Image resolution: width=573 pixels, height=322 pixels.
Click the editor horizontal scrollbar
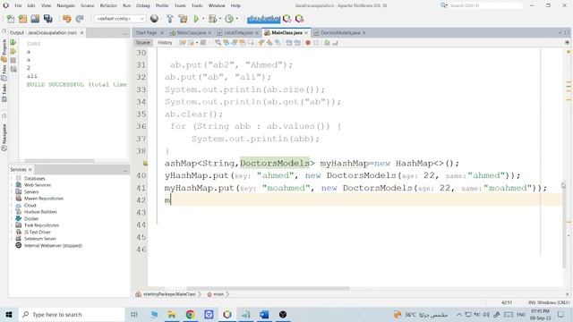click(268, 288)
